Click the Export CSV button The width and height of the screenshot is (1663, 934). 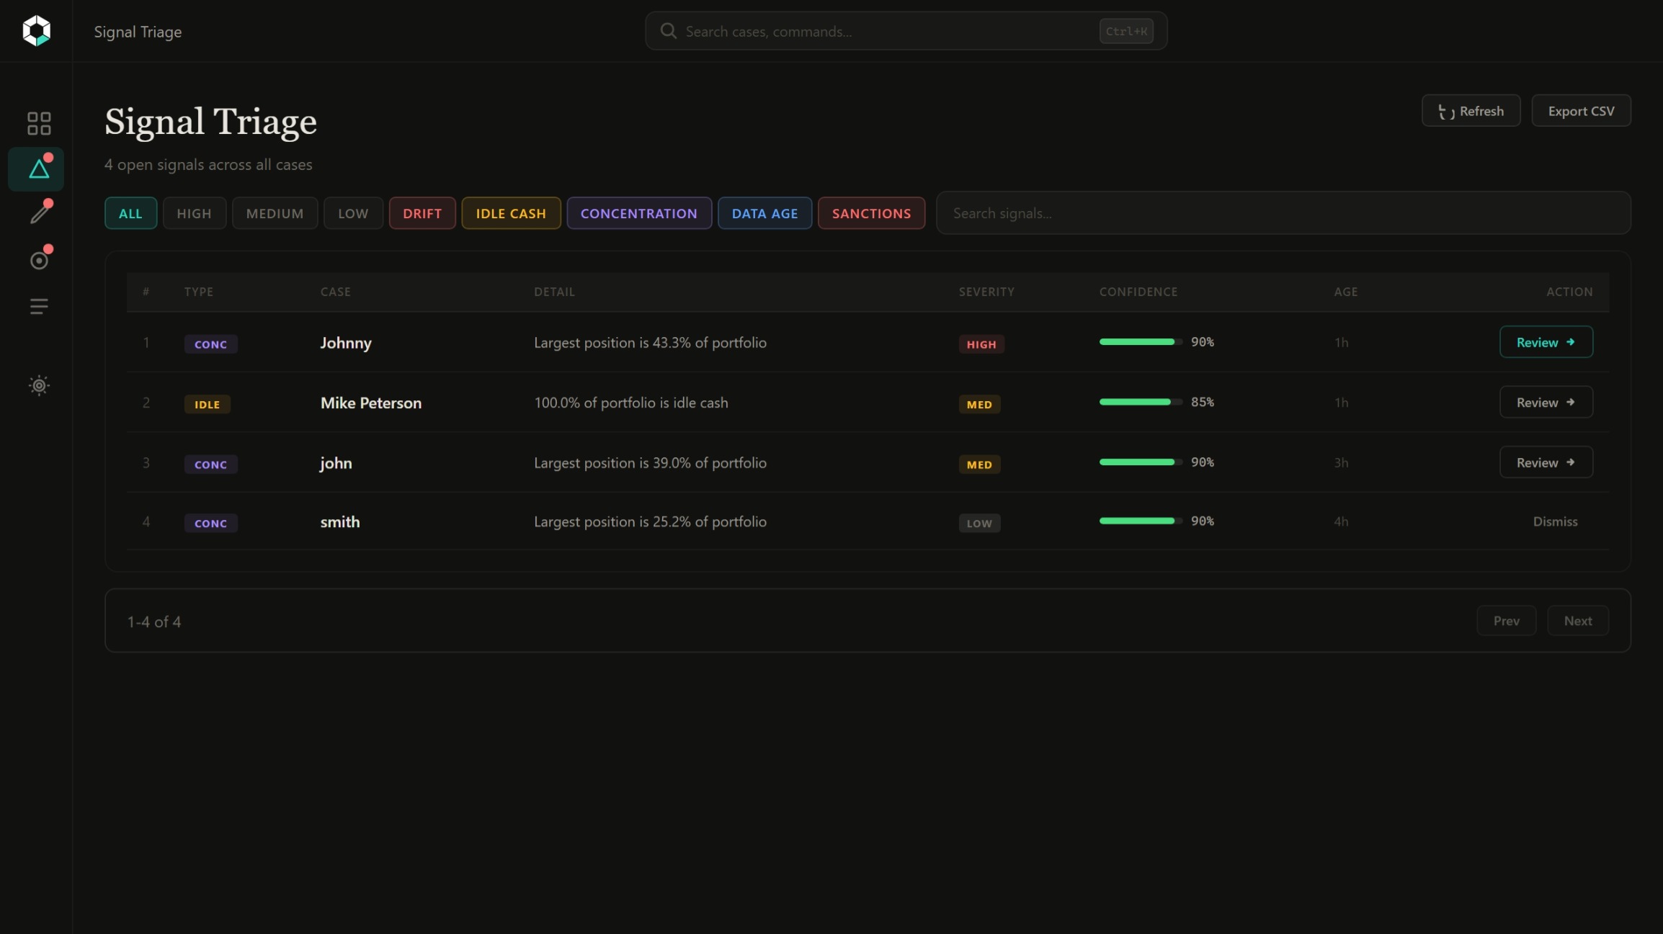click(x=1580, y=111)
